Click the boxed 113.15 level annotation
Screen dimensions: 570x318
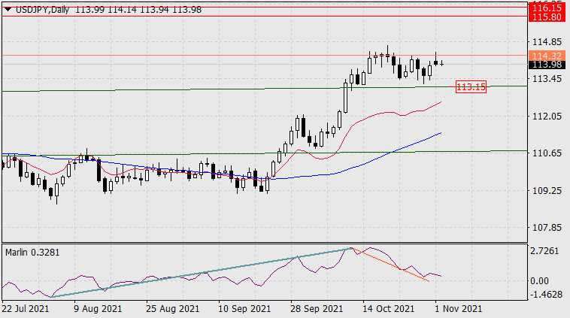[x=471, y=87]
